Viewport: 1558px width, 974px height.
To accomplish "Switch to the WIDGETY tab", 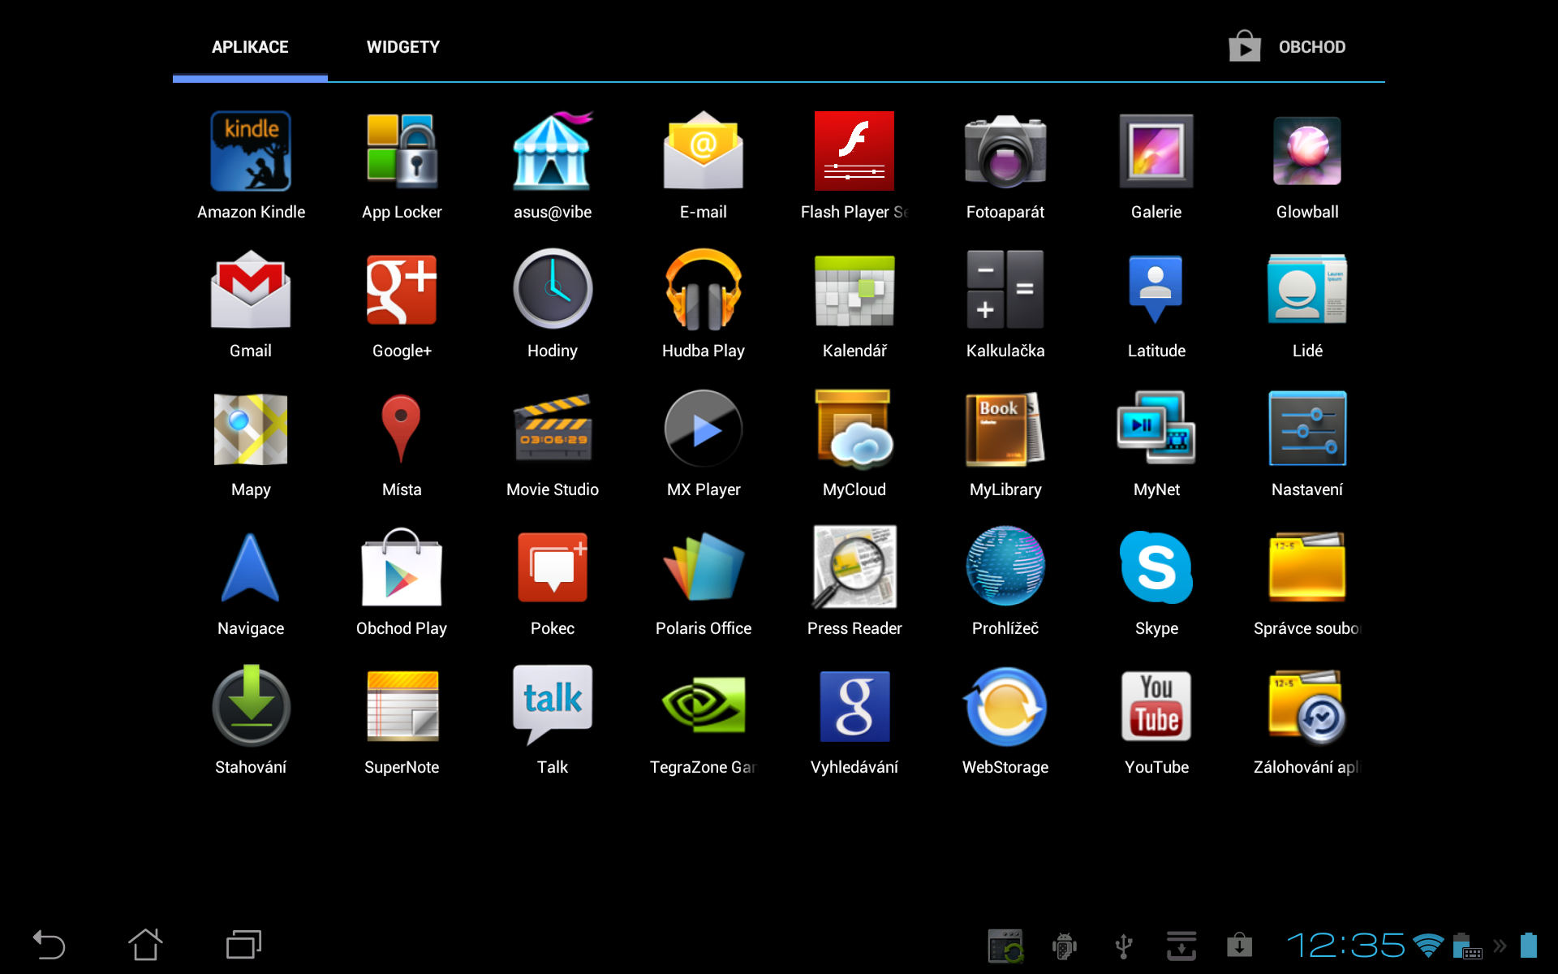I will pos(403,47).
